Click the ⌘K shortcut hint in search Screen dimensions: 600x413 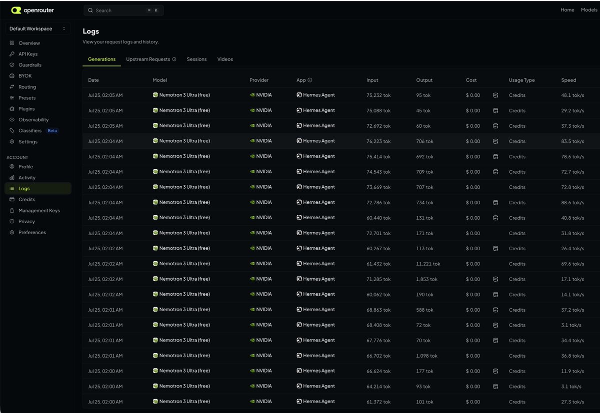pos(152,10)
